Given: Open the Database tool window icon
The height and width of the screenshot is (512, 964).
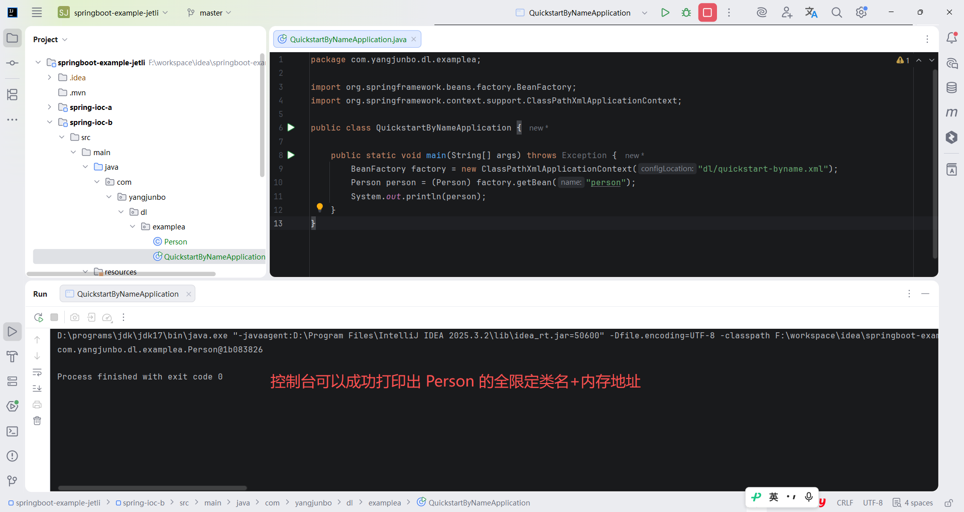Looking at the screenshot, I should pyautogui.click(x=951, y=88).
